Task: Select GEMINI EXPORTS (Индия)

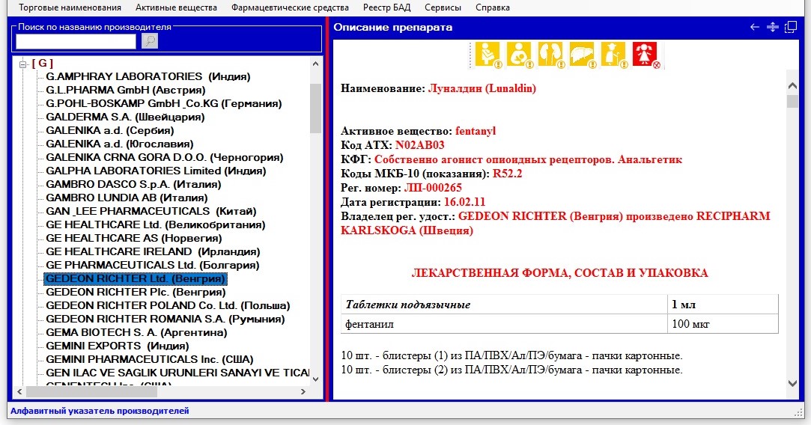Action: tap(118, 346)
